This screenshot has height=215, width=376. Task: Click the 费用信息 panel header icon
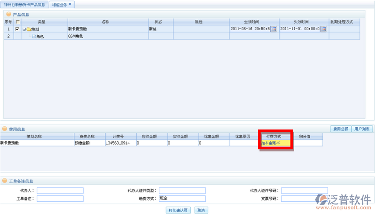point(5,129)
